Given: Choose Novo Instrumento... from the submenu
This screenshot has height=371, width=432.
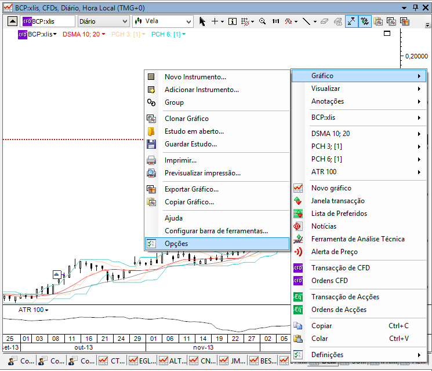Looking at the screenshot, I should pyautogui.click(x=217, y=77).
